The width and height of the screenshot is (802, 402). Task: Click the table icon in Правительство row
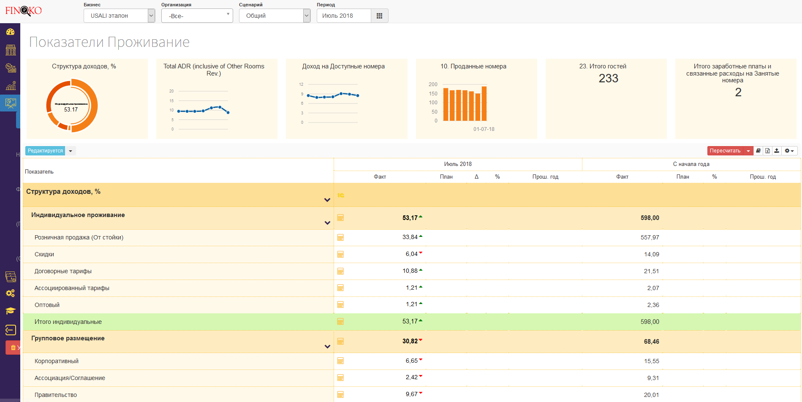[340, 395]
